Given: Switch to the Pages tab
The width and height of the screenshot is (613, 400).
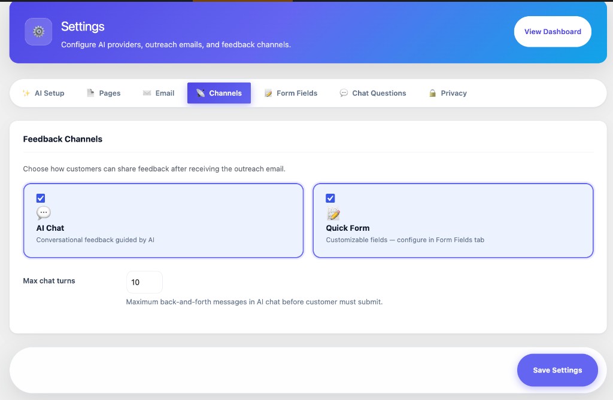Looking at the screenshot, I should click(x=104, y=93).
